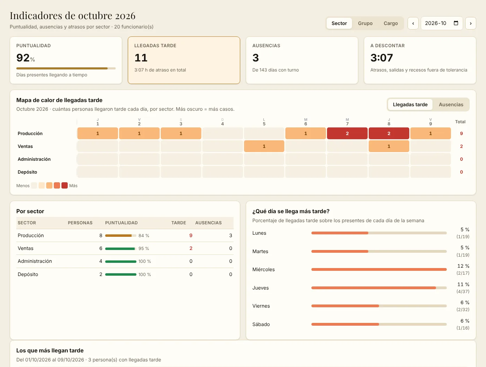
Task: Go to previous month with left chevron
Action: coord(413,23)
